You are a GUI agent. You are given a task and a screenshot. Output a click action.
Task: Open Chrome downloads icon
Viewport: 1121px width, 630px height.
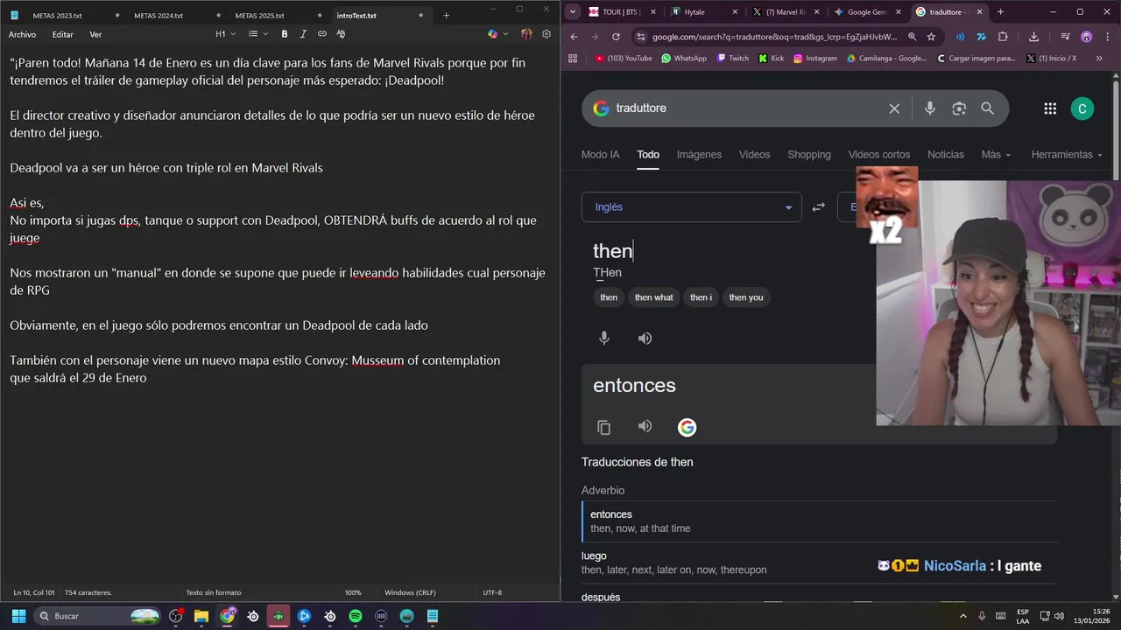[1033, 37]
